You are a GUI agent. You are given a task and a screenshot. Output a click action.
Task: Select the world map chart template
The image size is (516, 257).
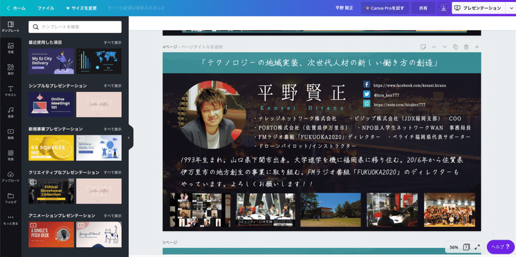pos(99,61)
